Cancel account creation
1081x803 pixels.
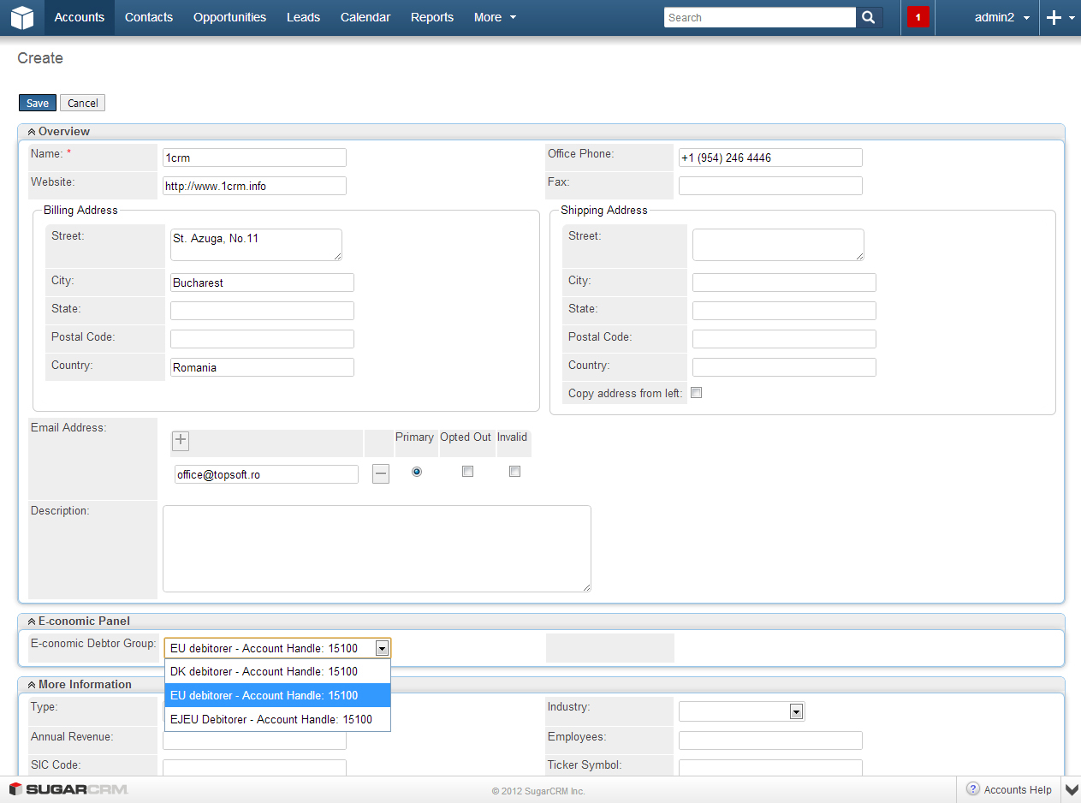[x=83, y=103]
